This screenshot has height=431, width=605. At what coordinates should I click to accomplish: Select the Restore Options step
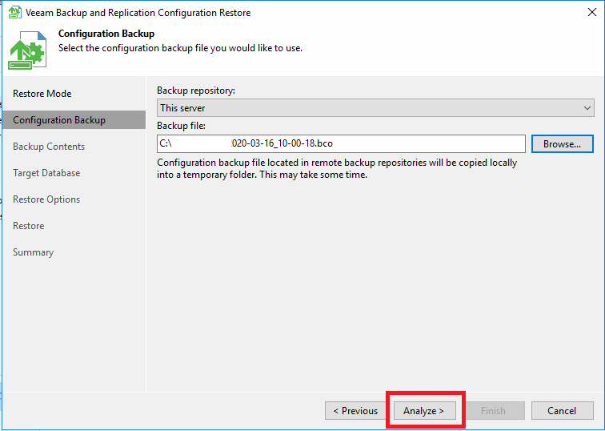(x=46, y=199)
